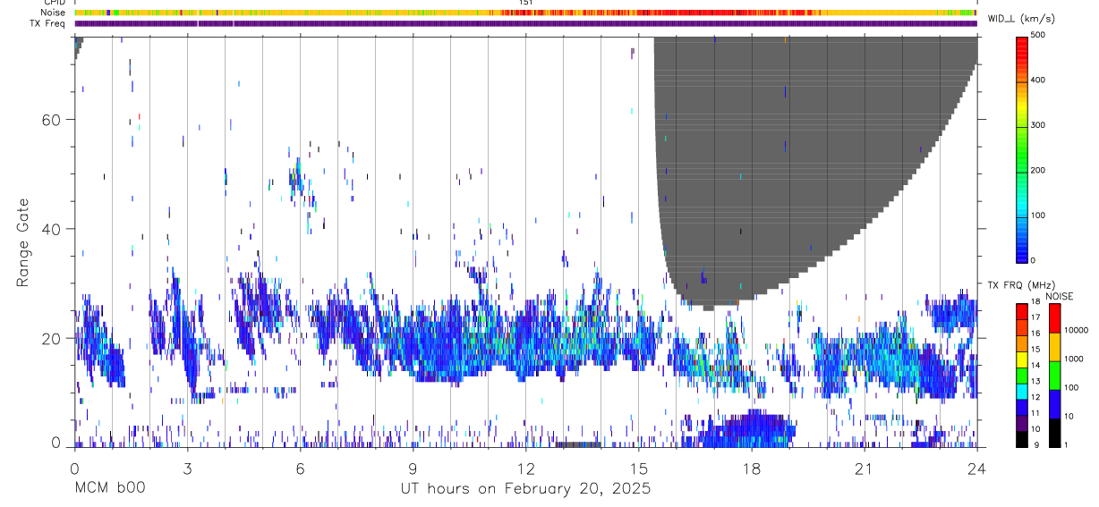Screen dimensions: 1099x507
Task: Click the 24 hour tick on UT axis
Action: pyautogui.click(x=977, y=468)
